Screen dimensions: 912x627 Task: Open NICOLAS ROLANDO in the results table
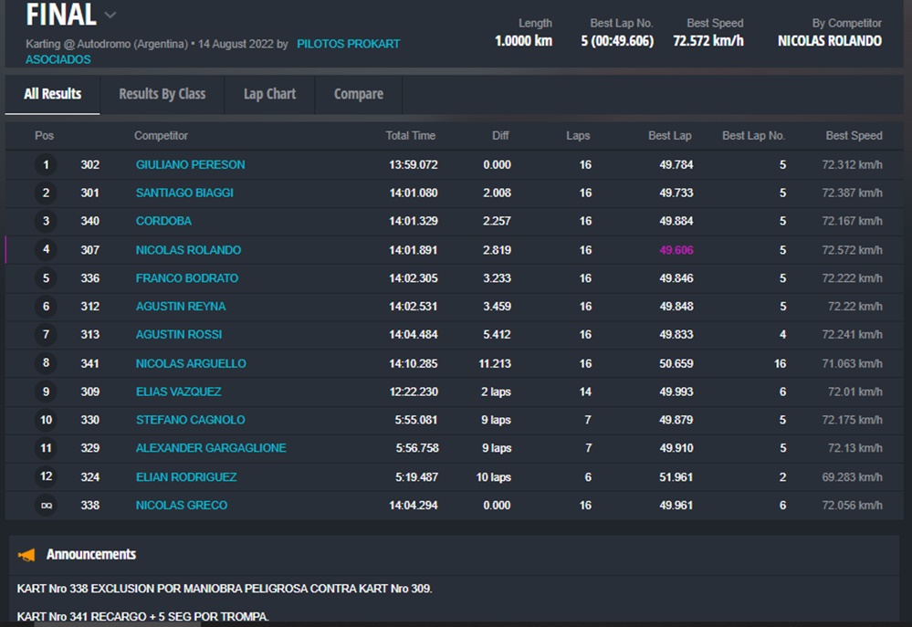(188, 250)
